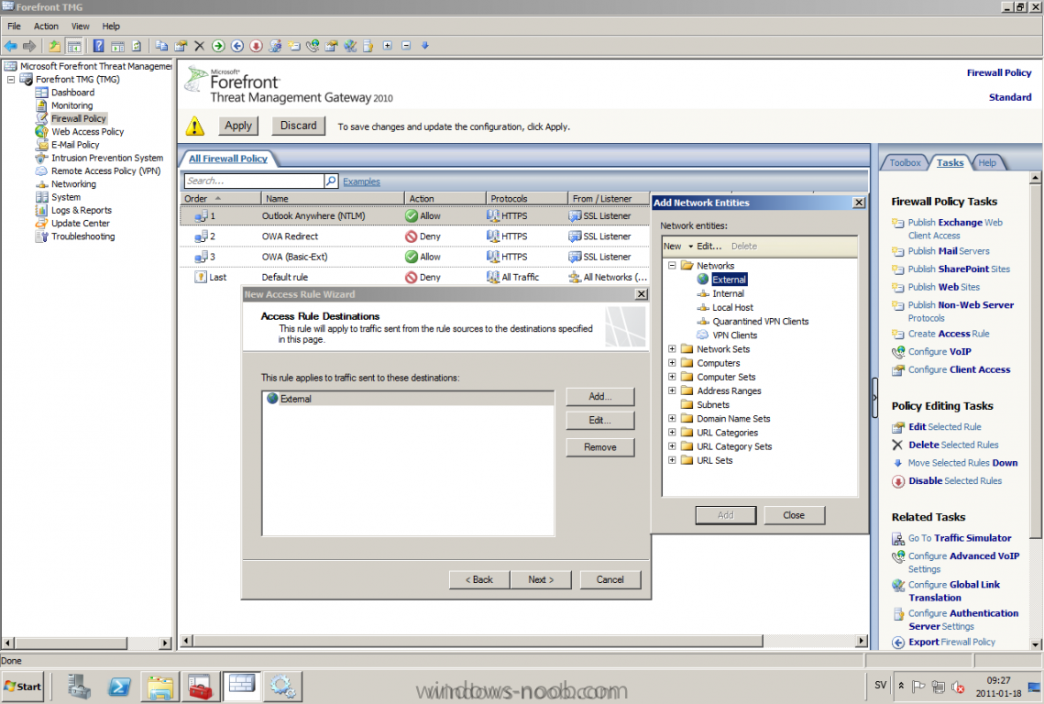
Task: Click the Create Access Rule task link
Action: (949, 335)
